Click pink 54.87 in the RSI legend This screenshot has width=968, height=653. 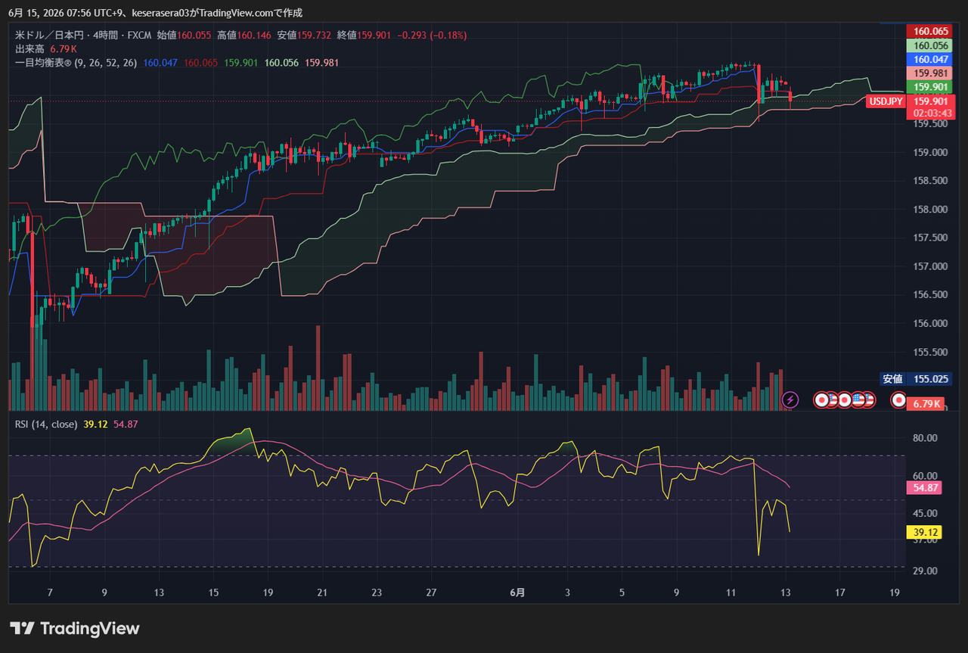(126, 424)
